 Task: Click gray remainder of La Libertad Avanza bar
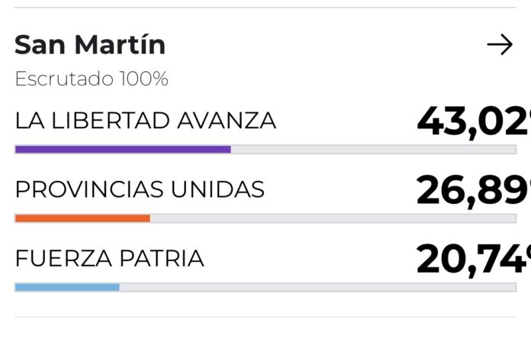point(374,150)
